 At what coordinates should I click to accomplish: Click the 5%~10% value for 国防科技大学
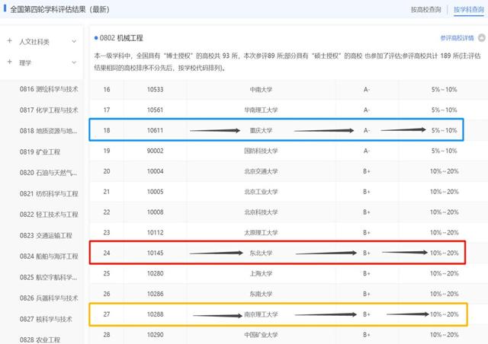[444, 151]
